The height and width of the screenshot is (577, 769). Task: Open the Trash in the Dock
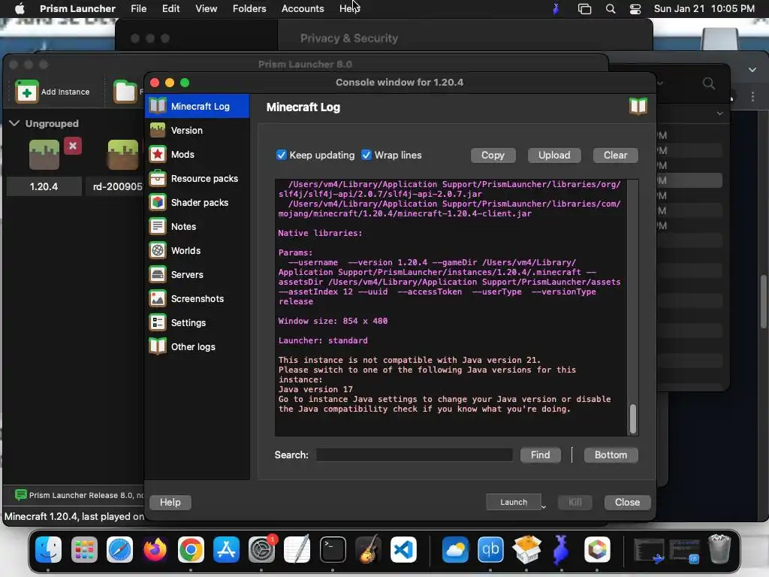click(x=719, y=549)
